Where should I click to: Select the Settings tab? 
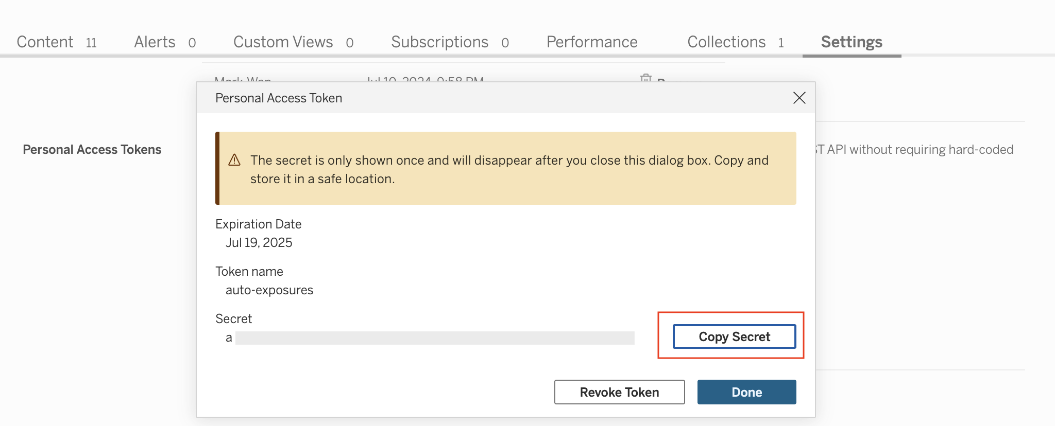pos(852,42)
